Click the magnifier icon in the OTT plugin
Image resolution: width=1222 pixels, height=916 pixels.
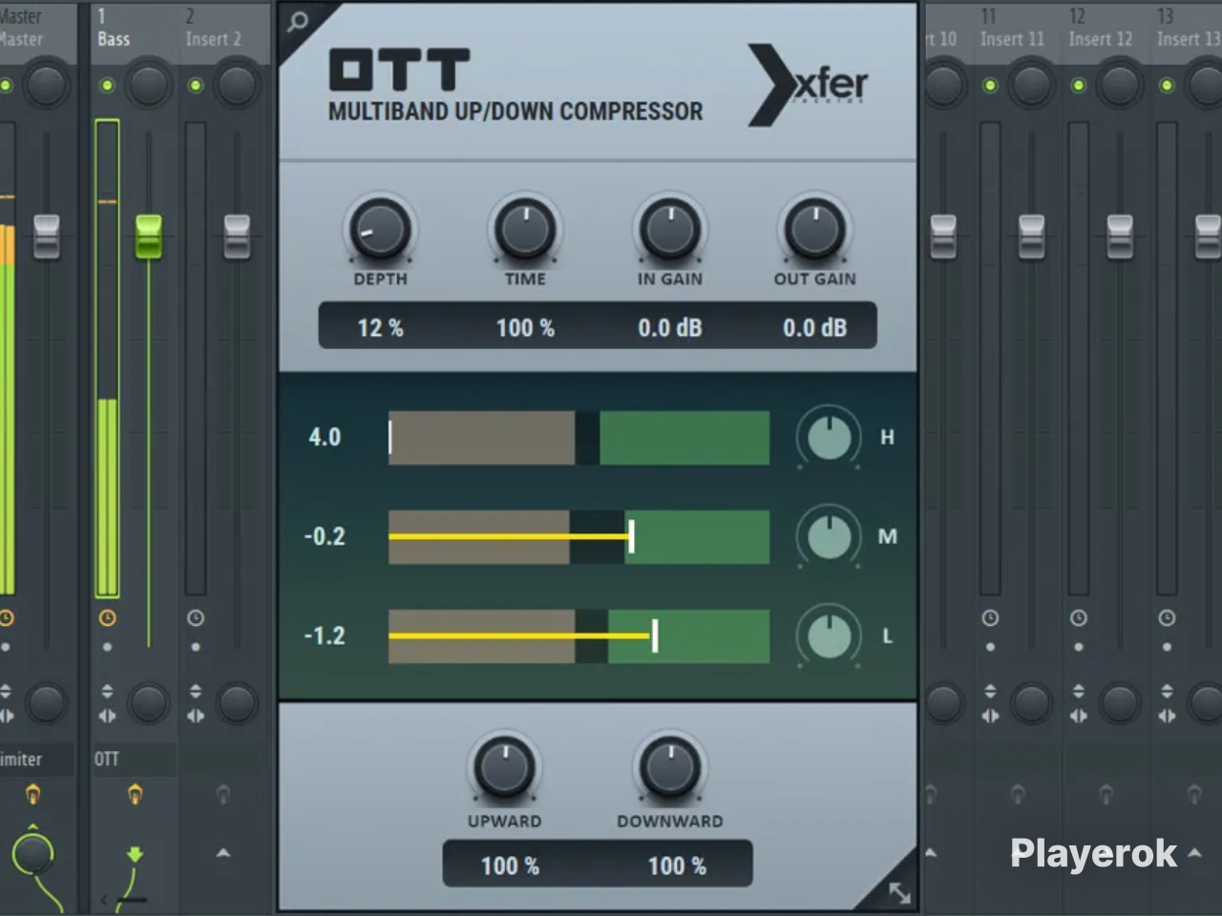coord(298,21)
